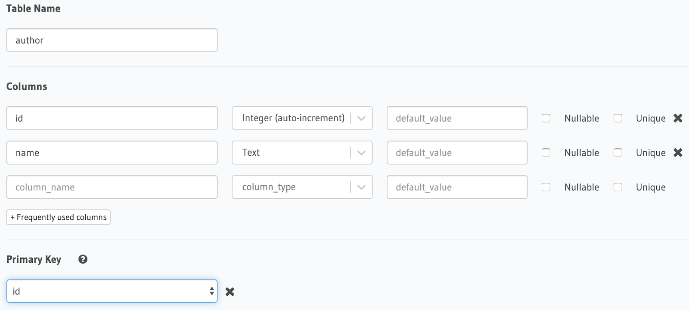Check Unique on the empty column row

click(x=618, y=187)
